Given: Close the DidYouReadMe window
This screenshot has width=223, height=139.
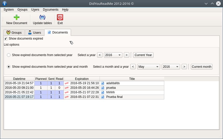Looking at the screenshot, I should coord(218,4).
